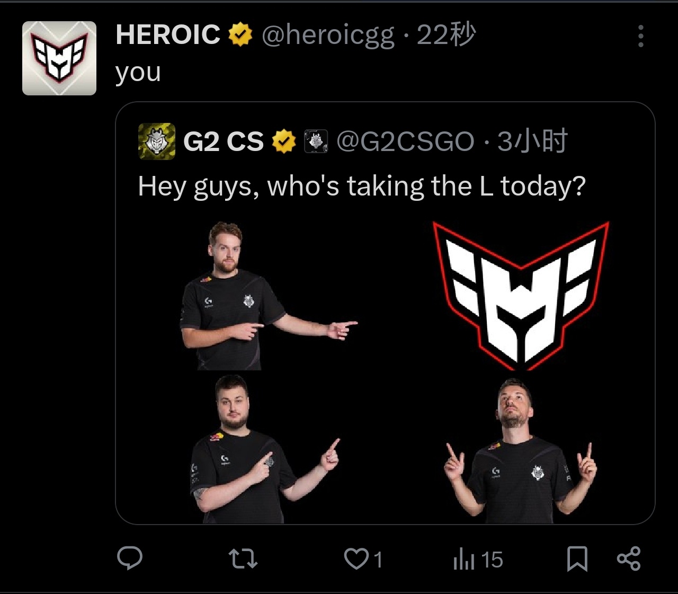View tweet analytics bar chart icon
Image resolution: width=678 pixels, height=594 pixels.
pos(463,560)
